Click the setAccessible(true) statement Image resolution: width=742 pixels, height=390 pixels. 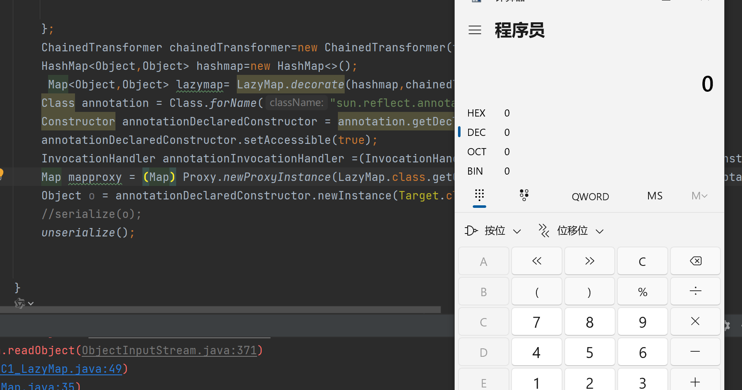click(x=311, y=140)
